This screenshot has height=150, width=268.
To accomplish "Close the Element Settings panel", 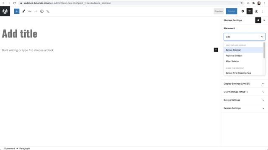I will tap(264, 20).
